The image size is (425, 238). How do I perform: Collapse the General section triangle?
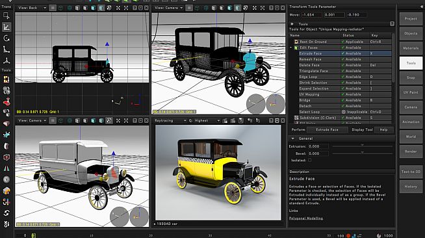[x=292, y=139]
